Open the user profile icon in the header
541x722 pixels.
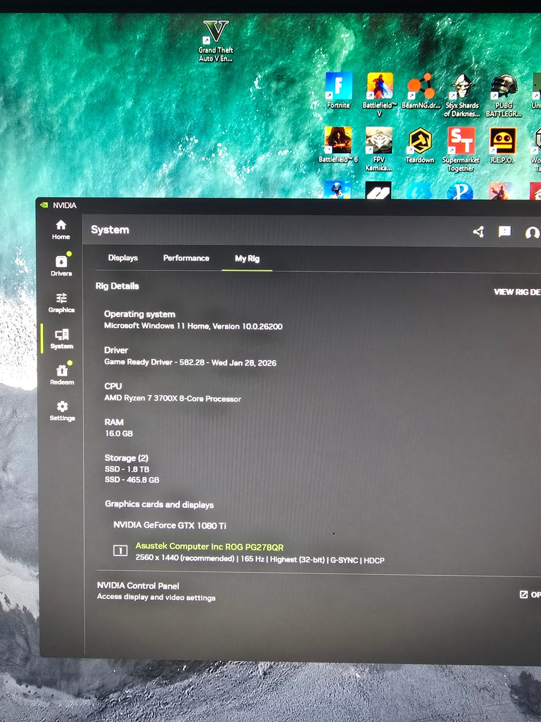[x=531, y=232]
